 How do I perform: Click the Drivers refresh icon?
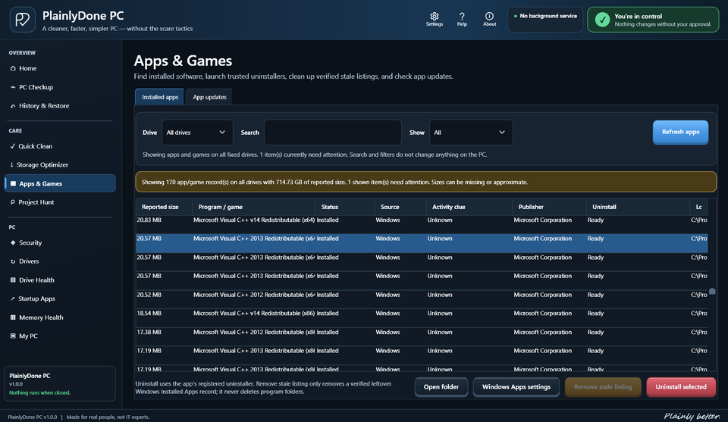click(13, 261)
